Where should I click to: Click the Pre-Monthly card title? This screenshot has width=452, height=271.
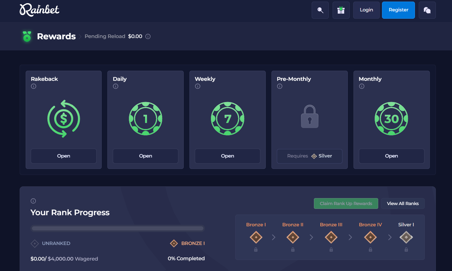294,79
